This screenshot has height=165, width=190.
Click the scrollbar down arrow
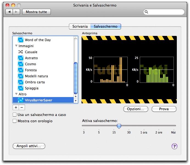(x=76, y=101)
